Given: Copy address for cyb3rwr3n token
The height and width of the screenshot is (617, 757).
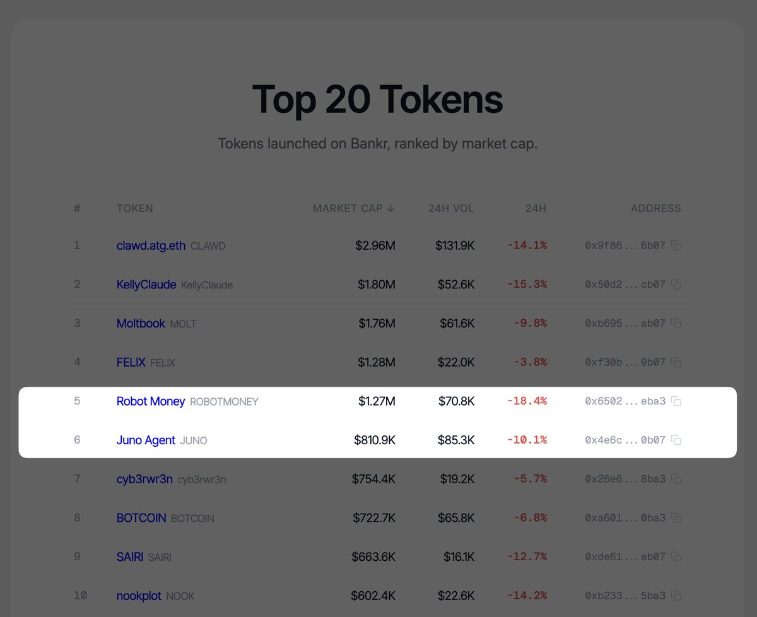Looking at the screenshot, I should (x=676, y=479).
